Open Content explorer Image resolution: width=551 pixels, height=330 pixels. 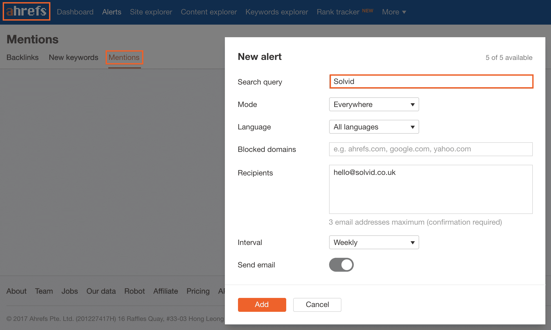(x=209, y=12)
